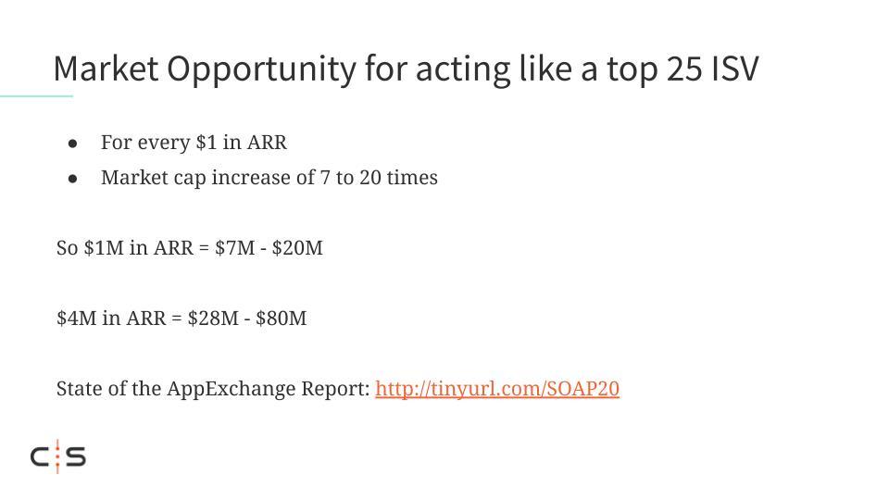889x500 pixels.
Task: Click '$80M' in the ARR line
Action: pyautogui.click(x=282, y=318)
